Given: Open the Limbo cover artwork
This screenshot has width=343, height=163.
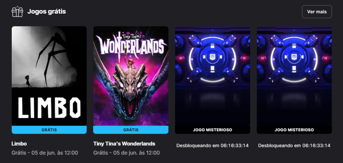Looking at the screenshot, I should click(49, 76).
